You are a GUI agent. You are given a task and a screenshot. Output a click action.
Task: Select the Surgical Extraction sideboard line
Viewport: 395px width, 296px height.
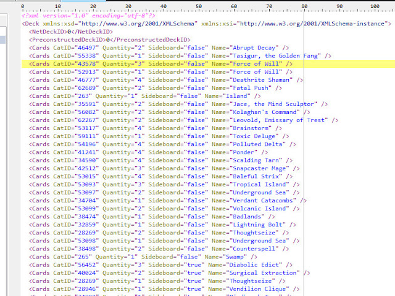click(x=169, y=273)
